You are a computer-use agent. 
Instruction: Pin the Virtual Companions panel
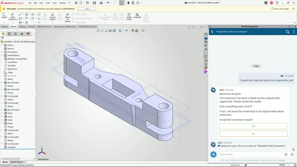tap(295, 27)
